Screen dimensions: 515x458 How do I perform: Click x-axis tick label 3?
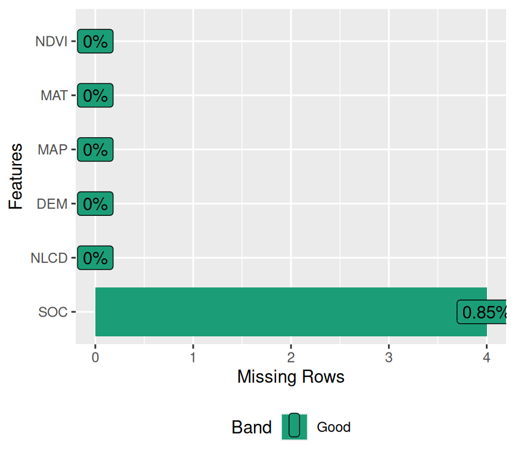click(389, 357)
